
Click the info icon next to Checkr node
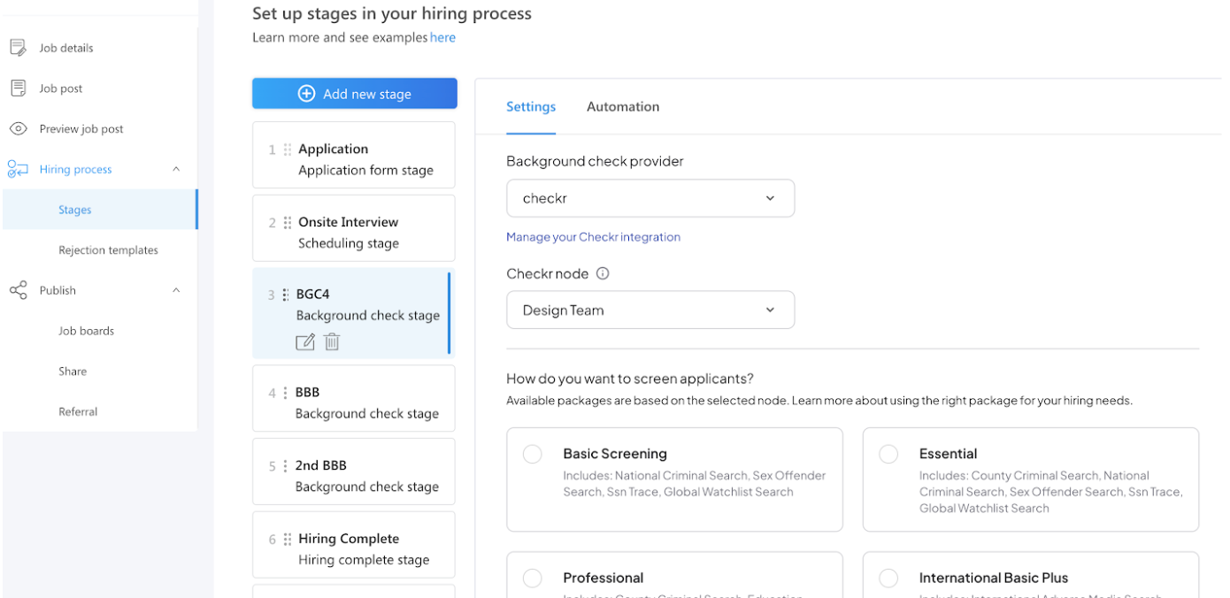[603, 273]
